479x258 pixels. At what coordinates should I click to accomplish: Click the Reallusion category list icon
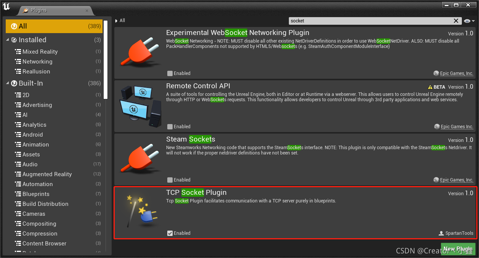coord(18,71)
